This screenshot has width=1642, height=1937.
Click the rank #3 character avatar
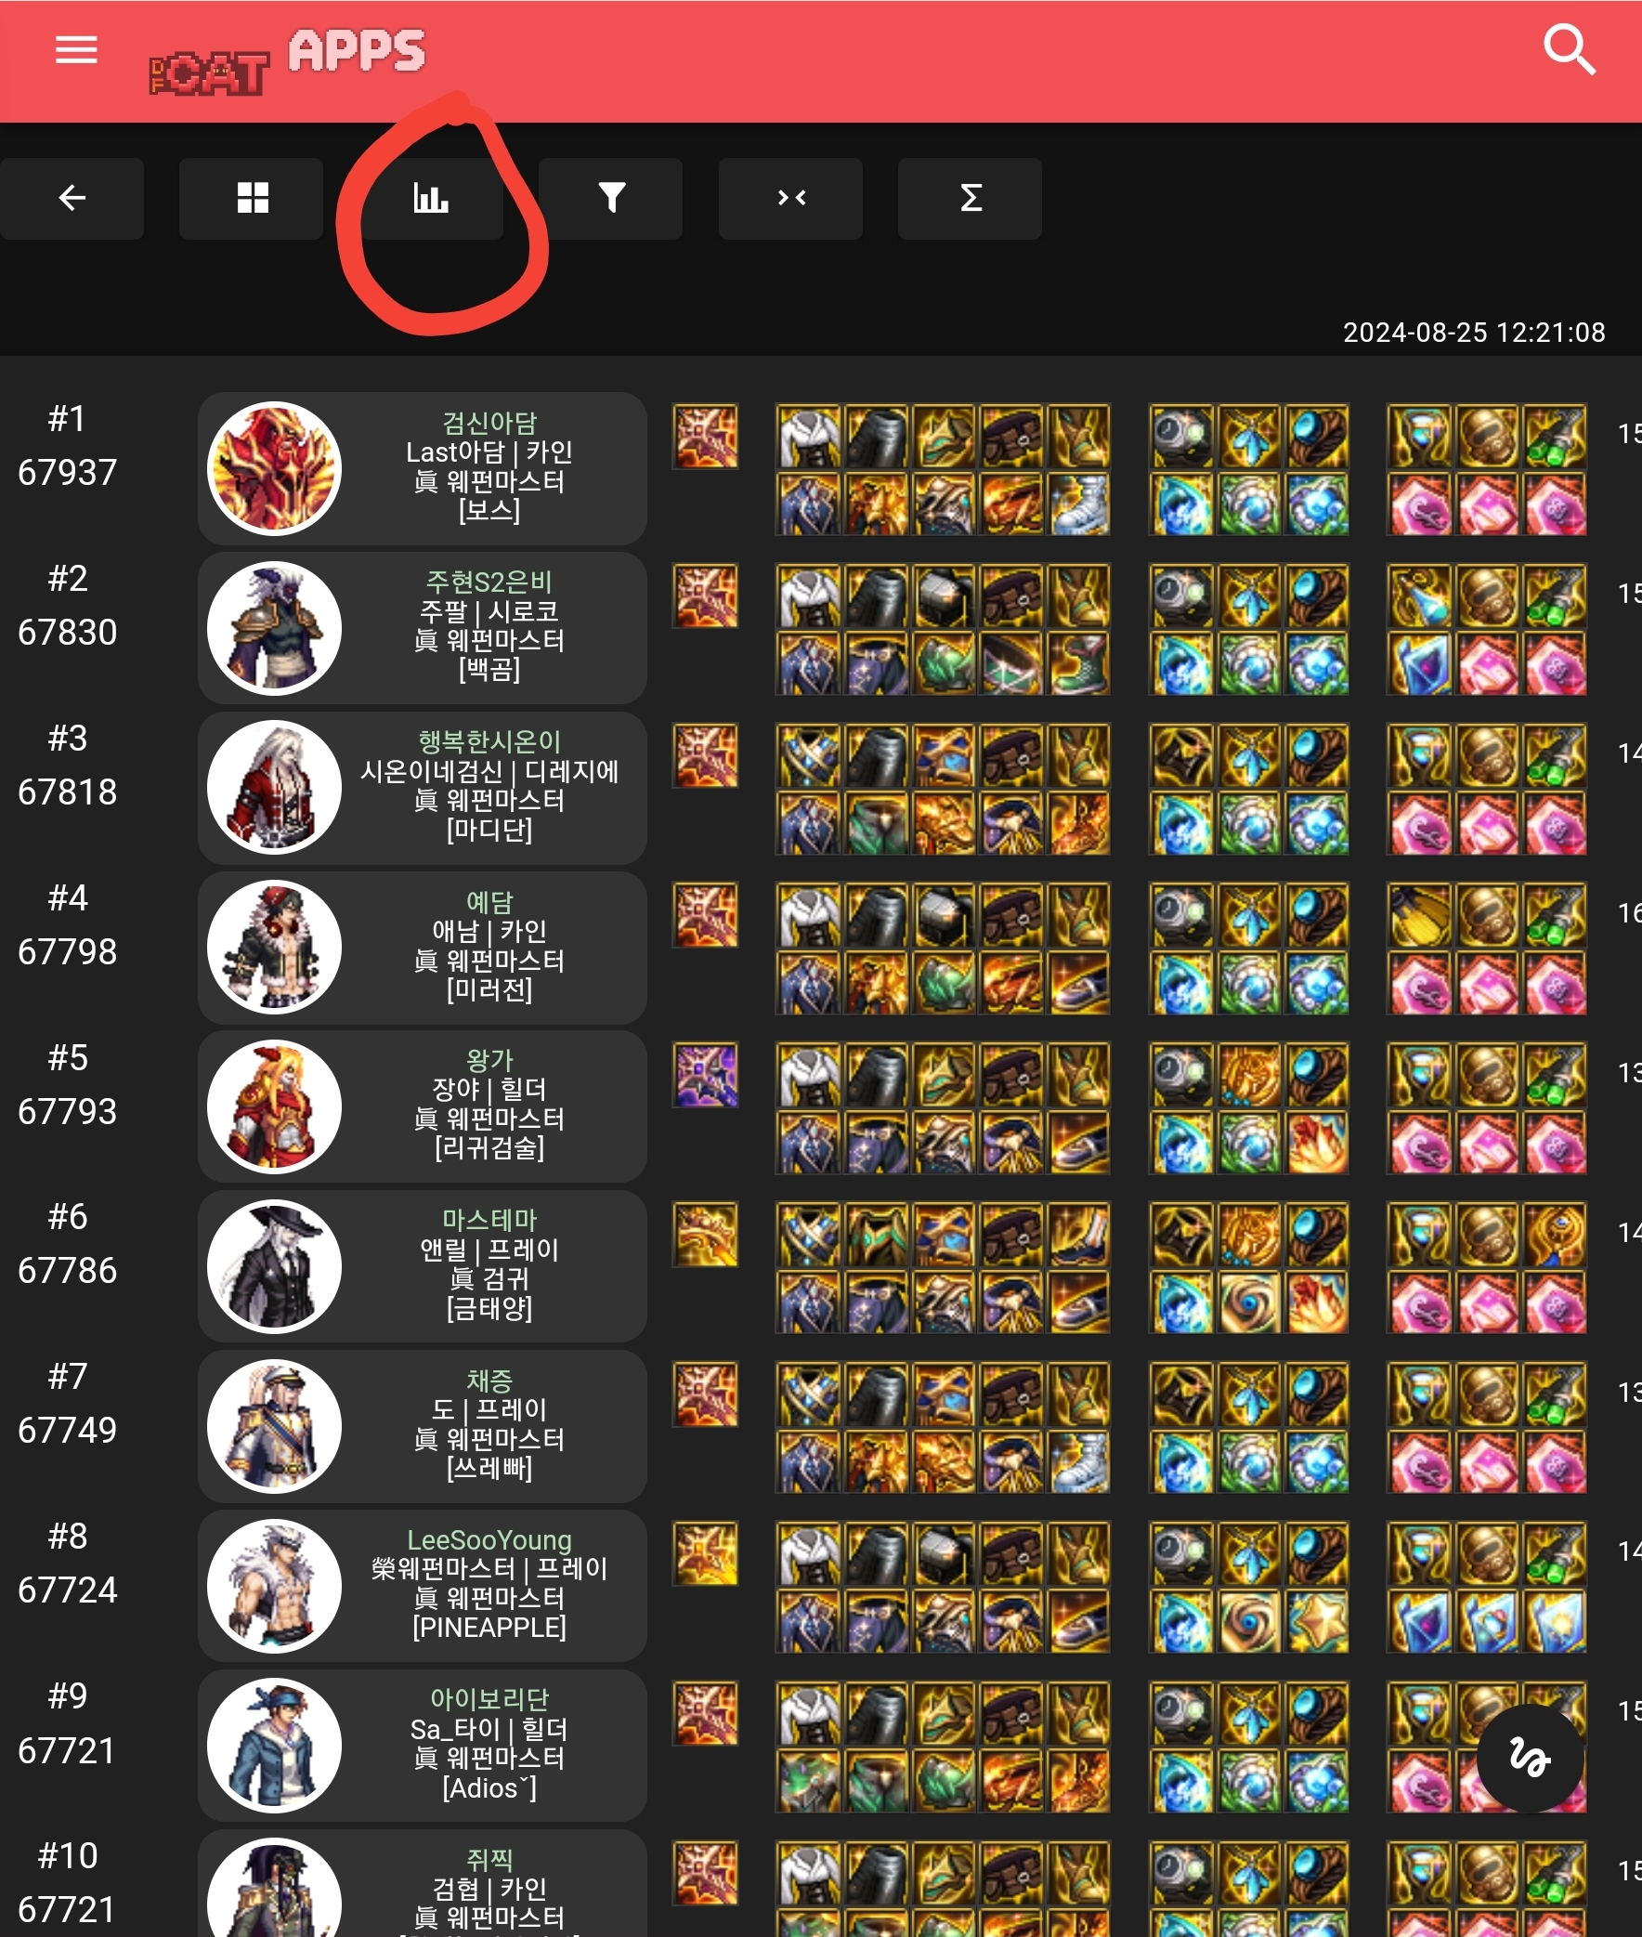pyautogui.click(x=274, y=787)
